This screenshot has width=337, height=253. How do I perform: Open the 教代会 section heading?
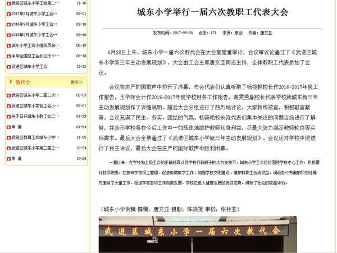point(23,82)
